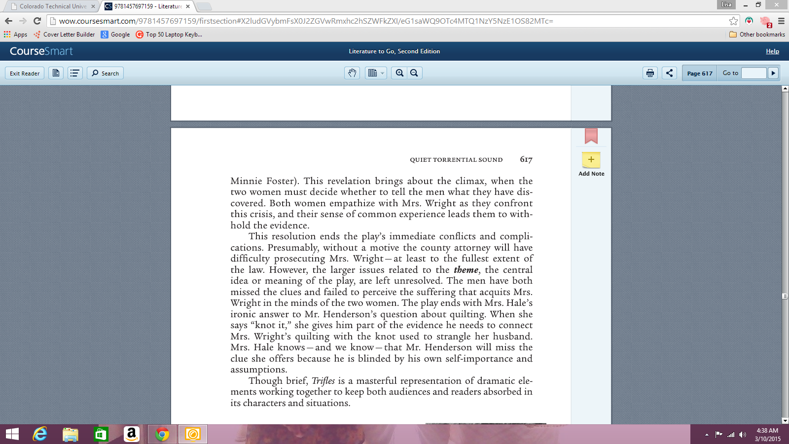Open Windows Store from taskbar
Viewport: 789px width, 444px height.
(x=101, y=434)
